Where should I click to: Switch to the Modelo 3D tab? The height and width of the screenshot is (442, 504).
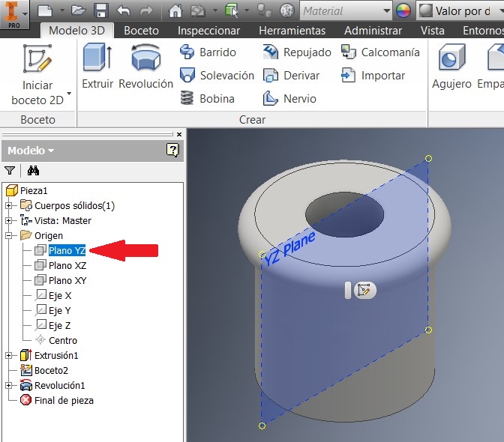click(x=76, y=31)
